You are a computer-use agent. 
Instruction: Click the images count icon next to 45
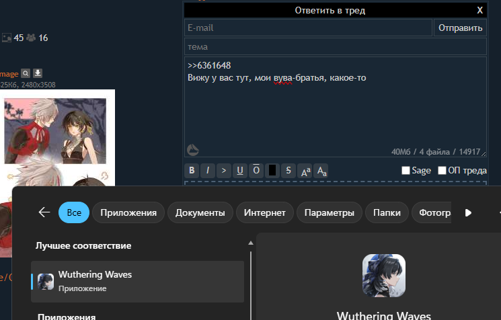[7, 38]
